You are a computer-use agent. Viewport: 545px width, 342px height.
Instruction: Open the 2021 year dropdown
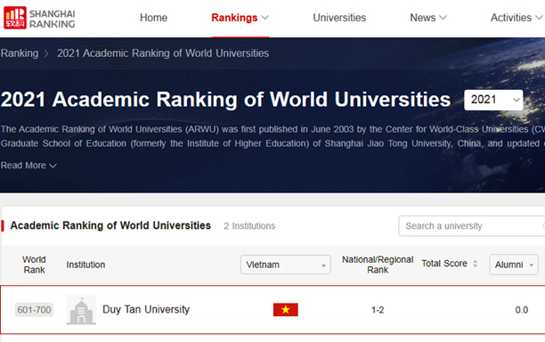click(493, 100)
